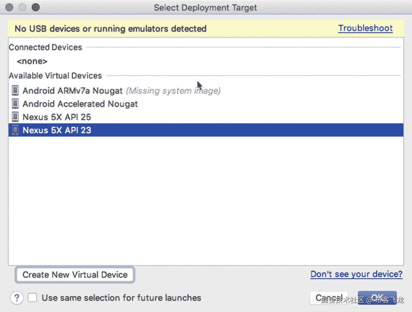The width and height of the screenshot is (412, 312).
Task: Open help with the question mark icon
Action: coord(17,298)
